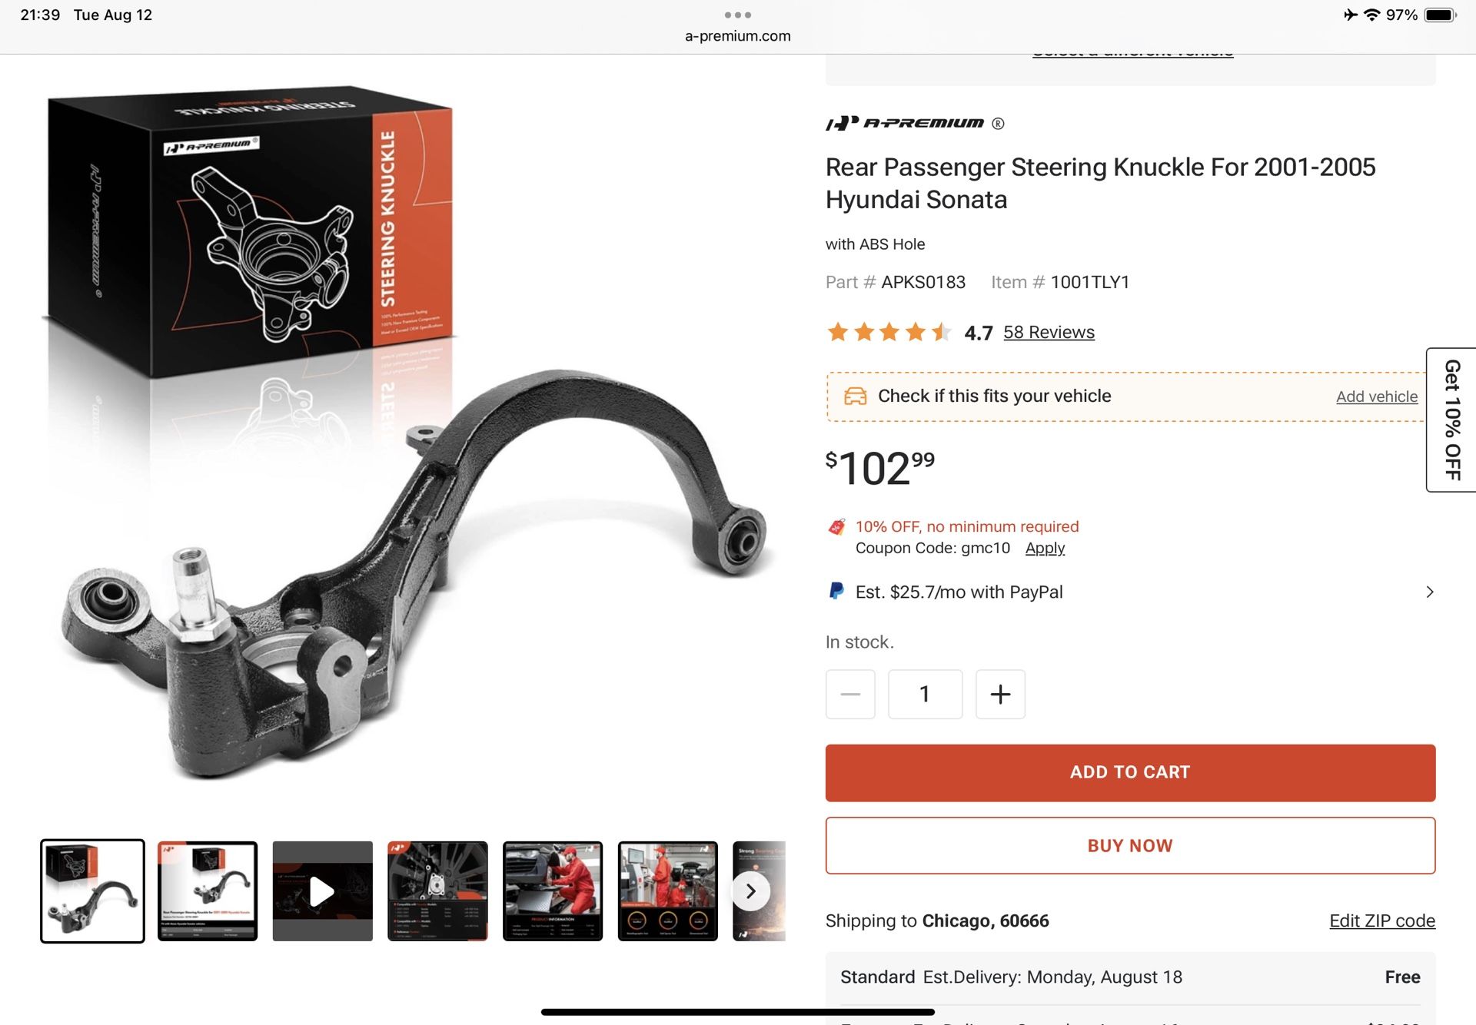Apply the gmc10 coupon code
The height and width of the screenshot is (1025, 1476).
click(x=1045, y=548)
